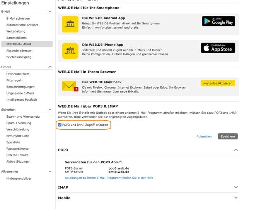The image size is (266, 209).
Task: Open Verschlüsselung settings
Action: (x=18, y=130)
